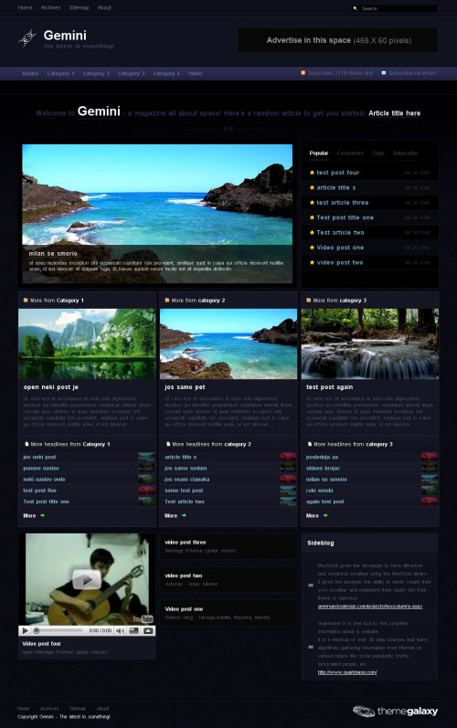Seek the video progress bar
Screen dimensions: 457x728
[58, 630]
